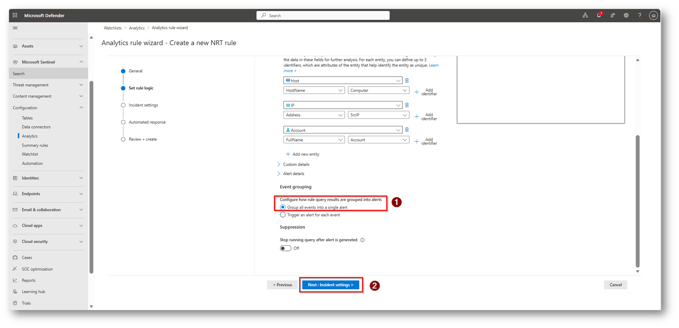679x328 pixels.
Task: Open the FullName identifier dropdown
Action: tap(314, 140)
